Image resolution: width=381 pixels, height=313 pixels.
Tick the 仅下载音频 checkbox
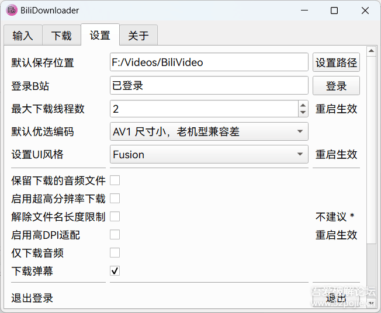click(115, 253)
